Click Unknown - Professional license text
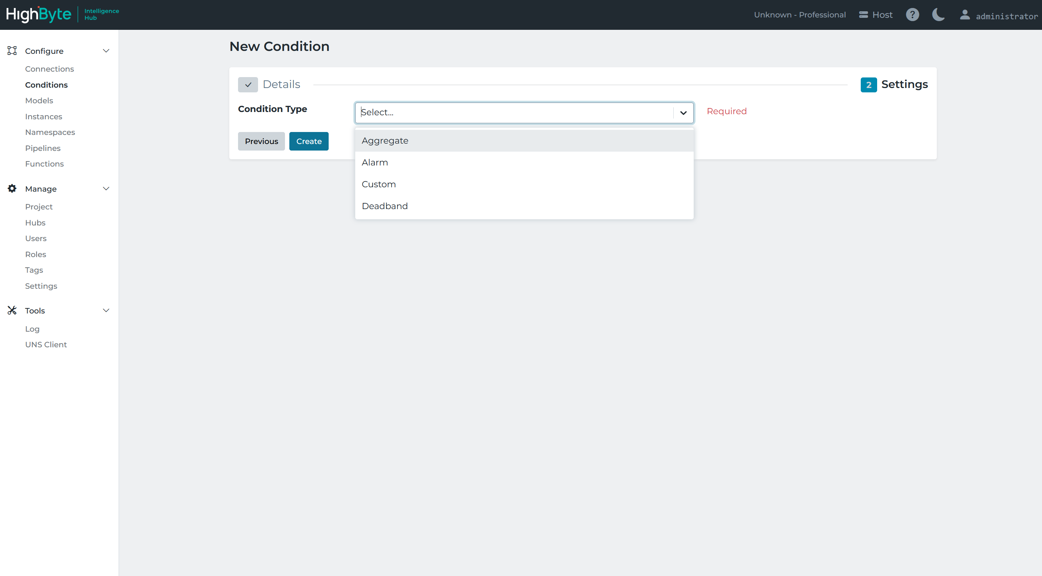 (x=799, y=15)
